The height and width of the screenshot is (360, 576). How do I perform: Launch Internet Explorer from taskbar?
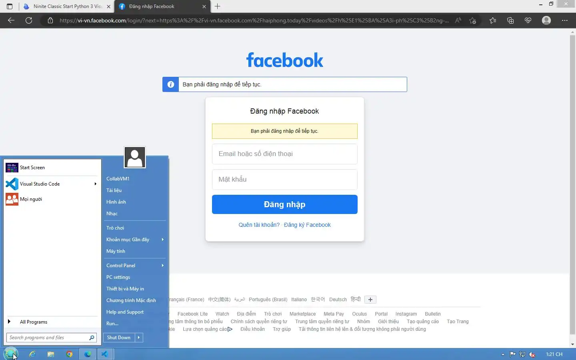pos(32,354)
